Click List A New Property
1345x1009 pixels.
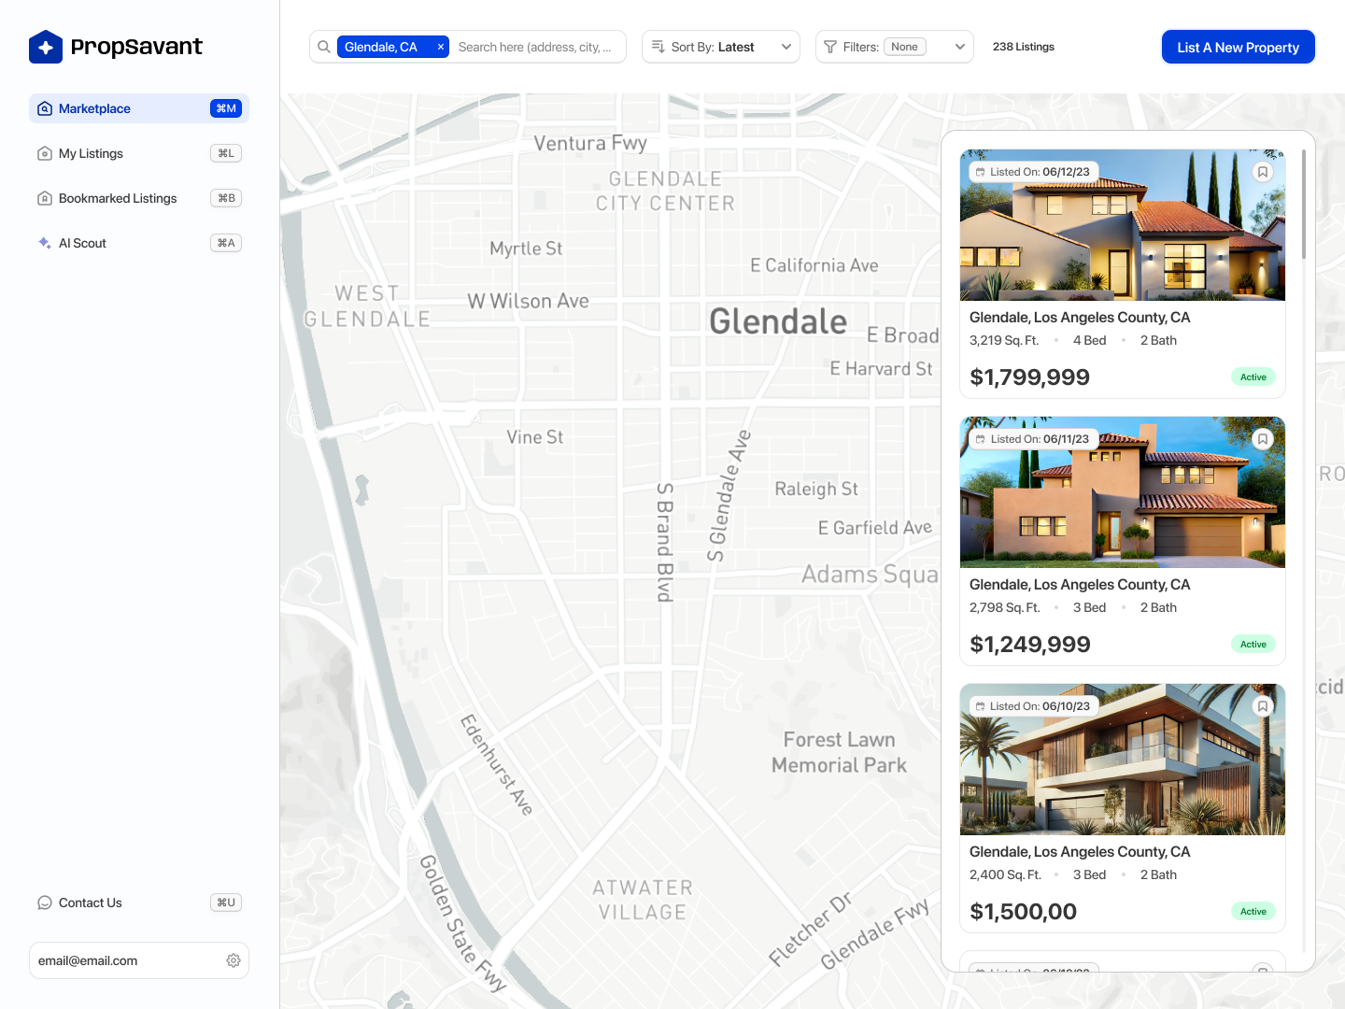1238,46
